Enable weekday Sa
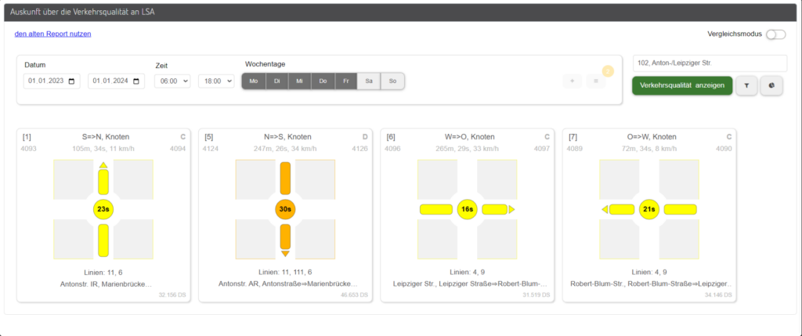 pyautogui.click(x=369, y=81)
